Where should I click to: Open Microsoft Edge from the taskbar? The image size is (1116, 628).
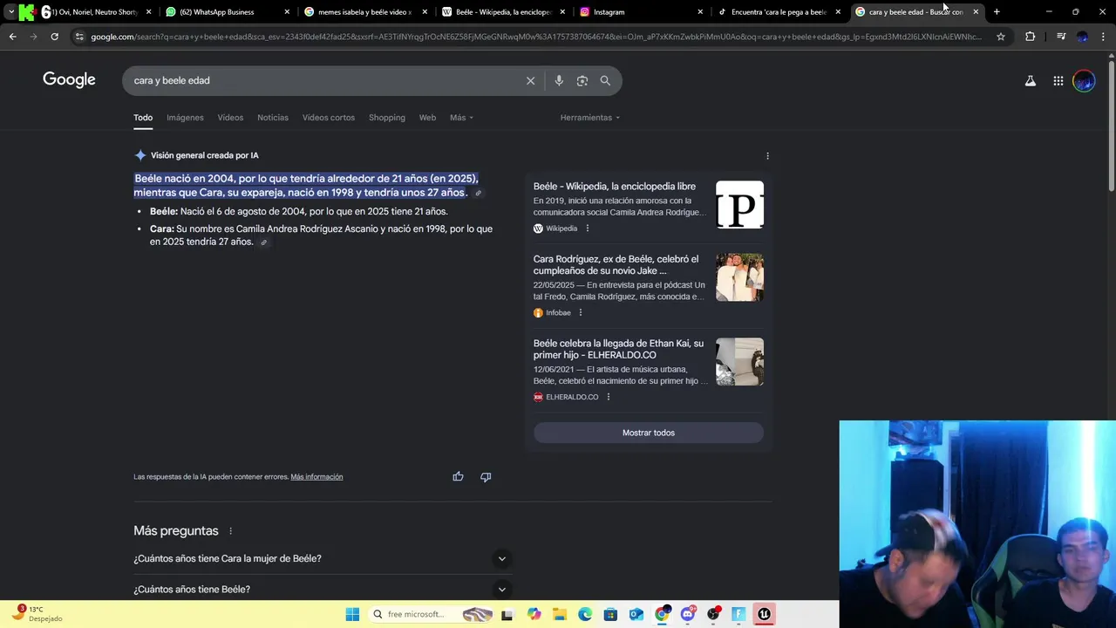(x=585, y=614)
